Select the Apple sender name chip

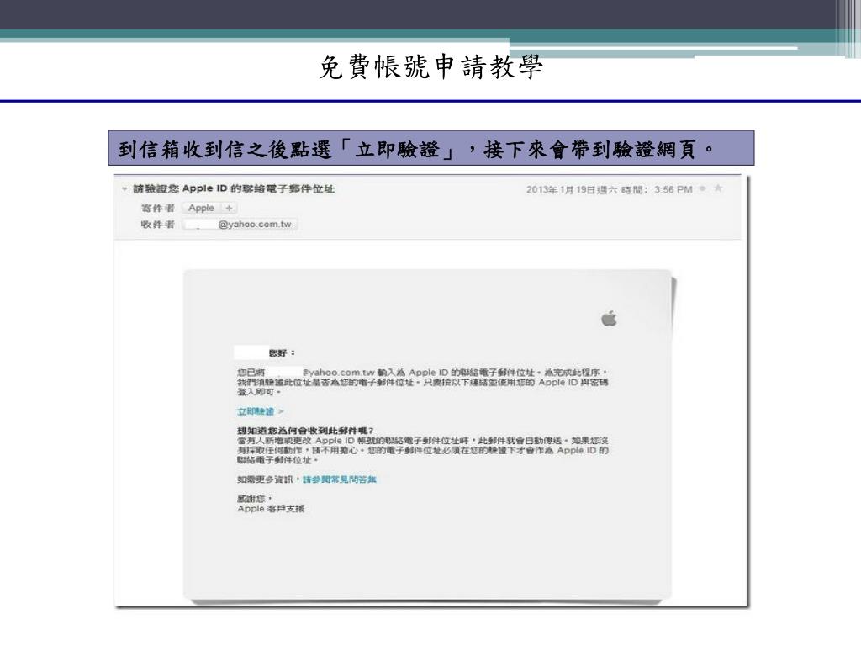pos(202,209)
